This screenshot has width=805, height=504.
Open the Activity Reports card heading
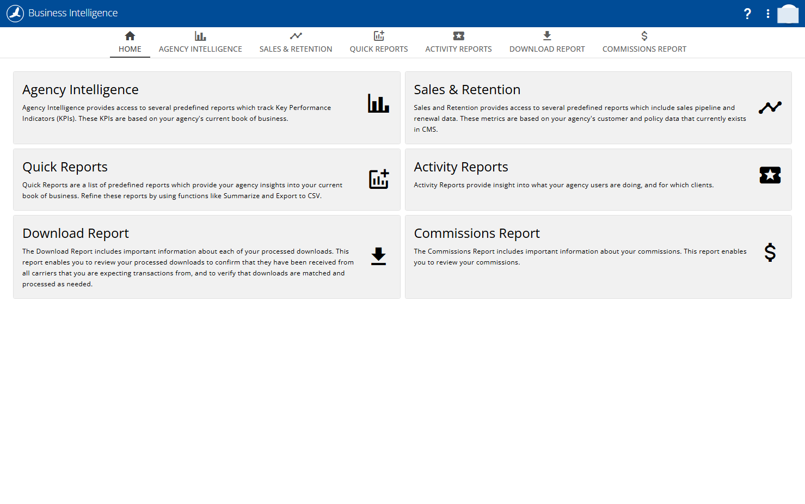pos(461,167)
